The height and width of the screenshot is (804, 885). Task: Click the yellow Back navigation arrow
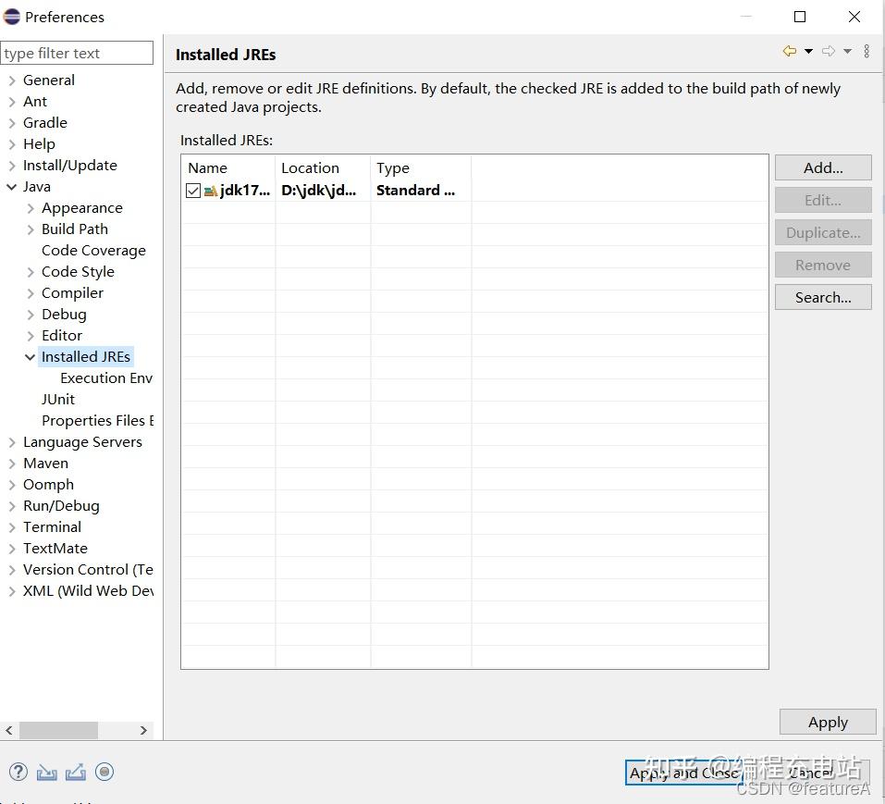tap(789, 52)
